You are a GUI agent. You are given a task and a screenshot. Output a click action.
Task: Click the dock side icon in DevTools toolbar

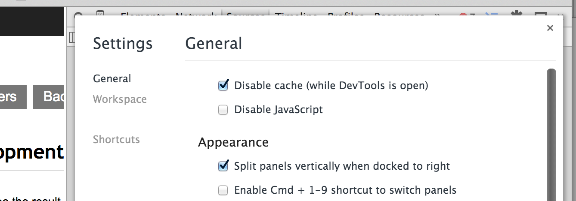pos(540,14)
